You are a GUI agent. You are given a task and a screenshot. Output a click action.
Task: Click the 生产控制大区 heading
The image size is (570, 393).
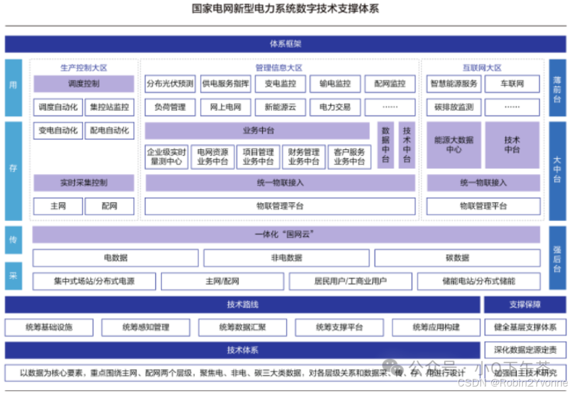point(84,68)
